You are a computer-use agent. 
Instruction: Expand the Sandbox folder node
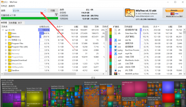point(6,70)
